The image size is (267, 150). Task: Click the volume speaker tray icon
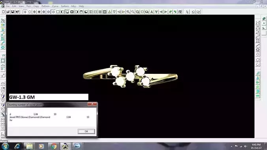pos(246,146)
